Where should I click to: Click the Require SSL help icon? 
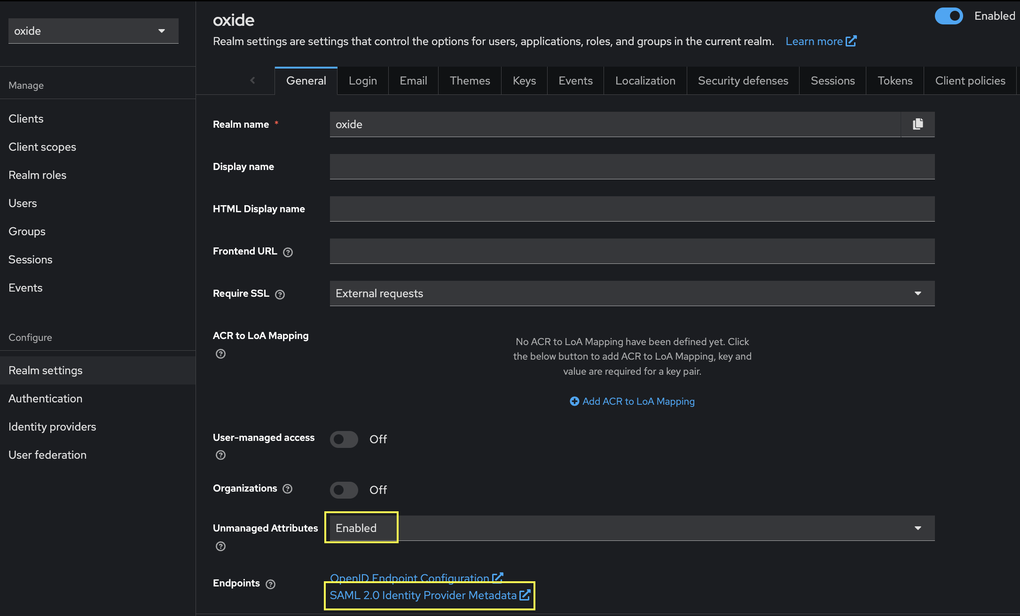click(x=280, y=294)
